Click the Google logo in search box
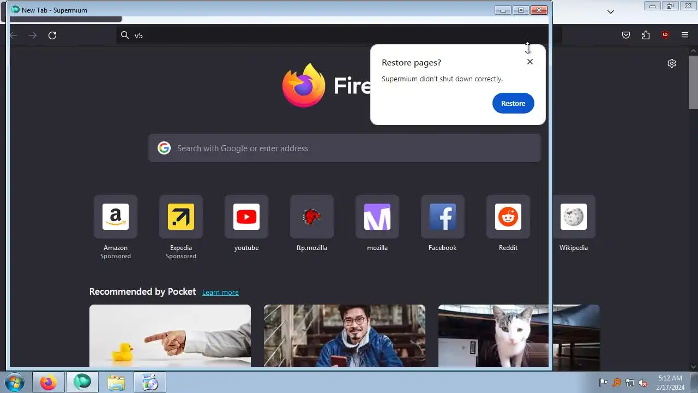 (x=164, y=148)
